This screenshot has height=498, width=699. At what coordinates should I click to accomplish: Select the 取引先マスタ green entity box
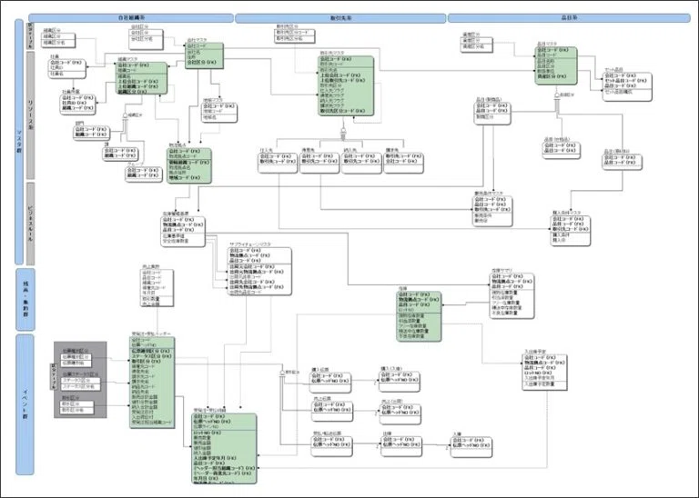coord(346,85)
